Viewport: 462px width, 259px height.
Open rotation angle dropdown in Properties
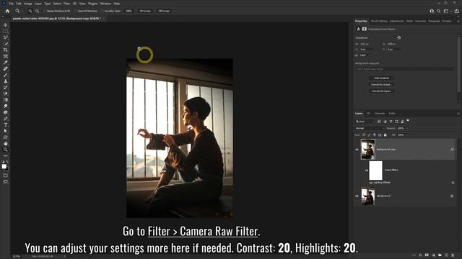click(x=370, y=55)
